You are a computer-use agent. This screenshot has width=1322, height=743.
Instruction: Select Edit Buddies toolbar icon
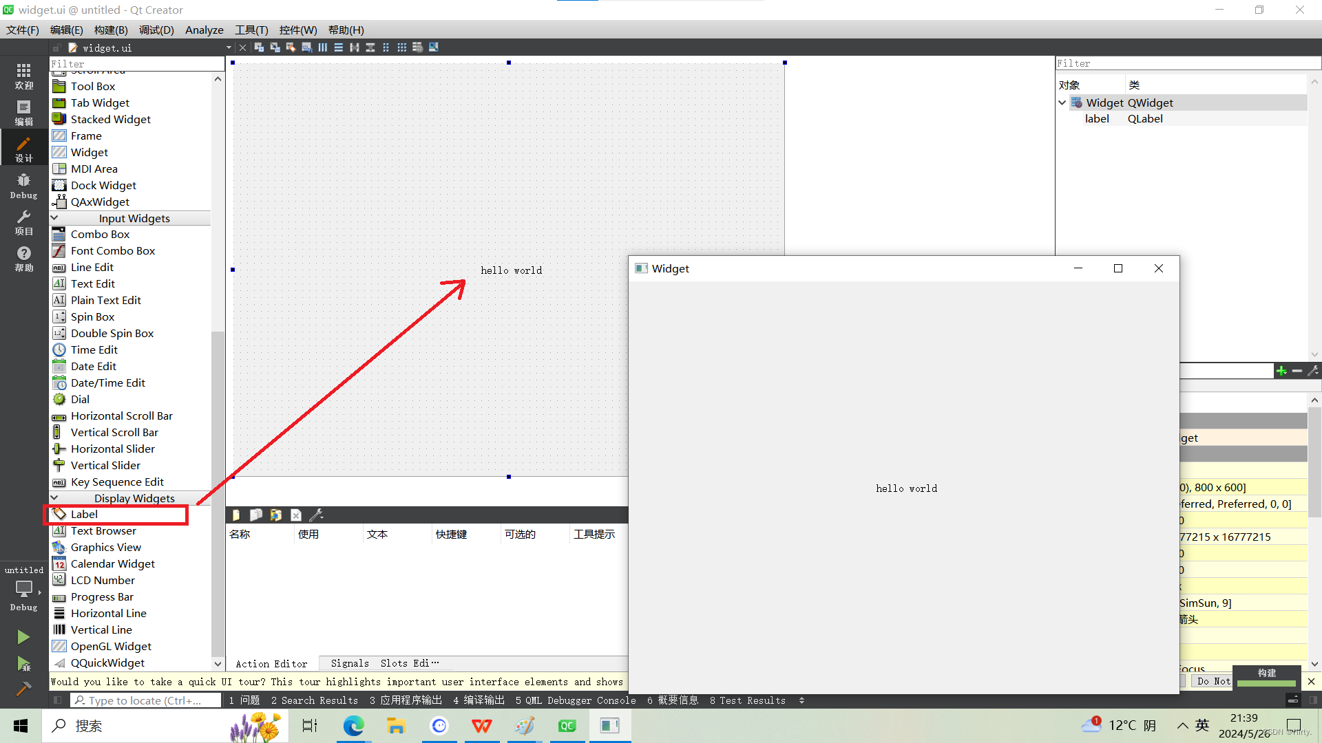click(291, 47)
